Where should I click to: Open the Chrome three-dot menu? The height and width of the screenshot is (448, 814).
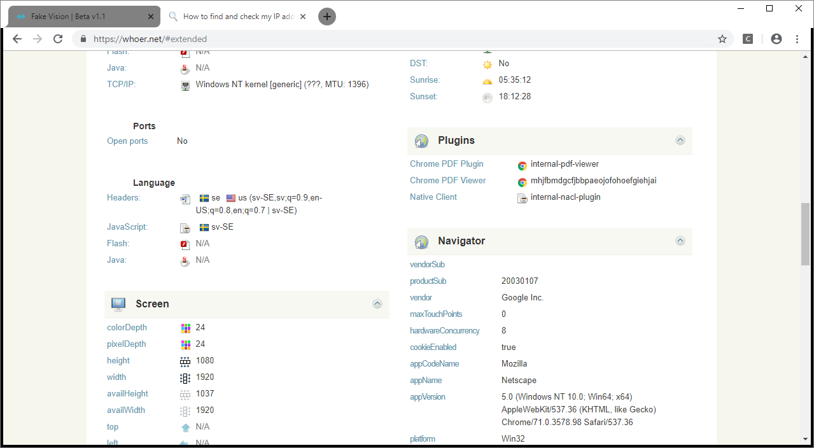coord(797,39)
